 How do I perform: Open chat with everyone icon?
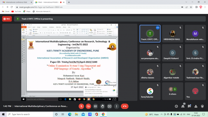click(x=189, y=106)
